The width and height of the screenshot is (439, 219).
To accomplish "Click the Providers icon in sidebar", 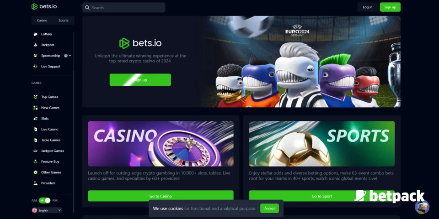I will point(35,183).
